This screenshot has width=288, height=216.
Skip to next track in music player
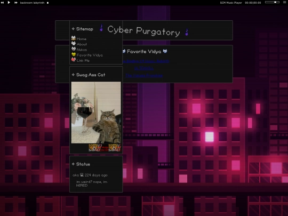(x=16, y=3)
